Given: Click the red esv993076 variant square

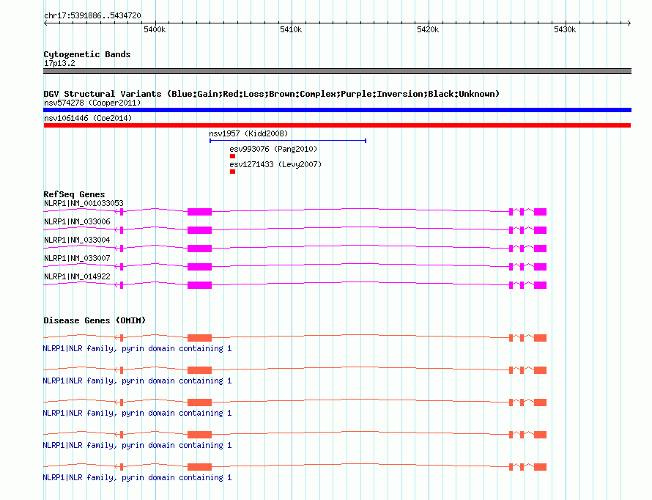Looking at the screenshot, I should (x=232, y=156).
